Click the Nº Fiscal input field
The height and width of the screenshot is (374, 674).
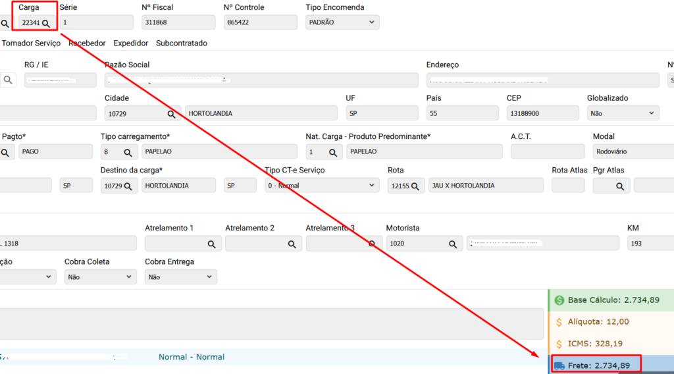click(x=178, y=22)
